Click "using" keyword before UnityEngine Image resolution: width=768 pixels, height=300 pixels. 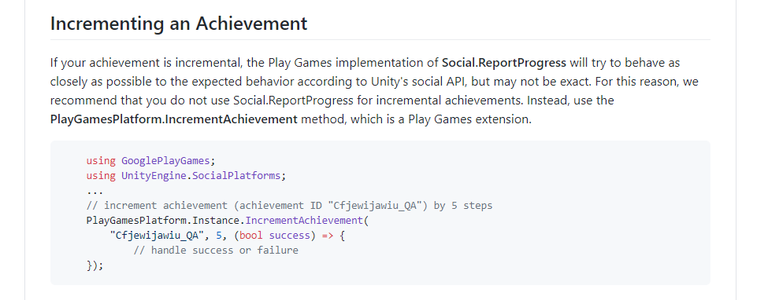click(101, 175)
